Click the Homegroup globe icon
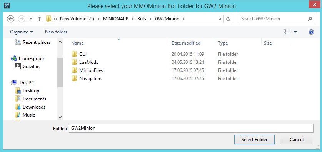The height and width of the screenshot is (152, 322). [14, 58]
